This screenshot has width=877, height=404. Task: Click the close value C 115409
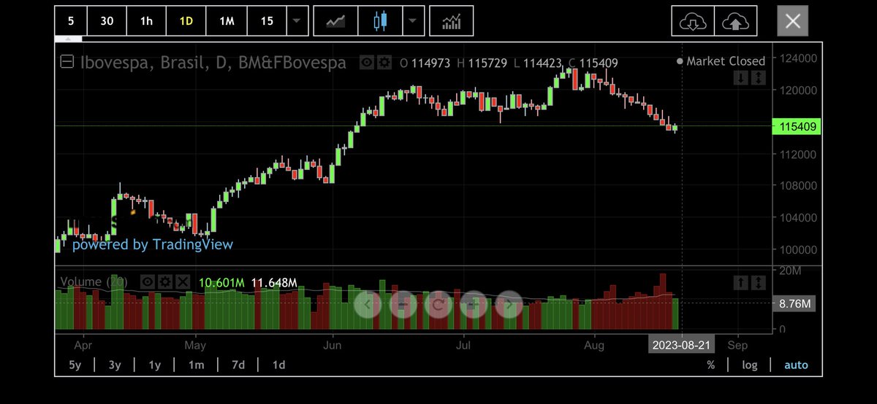(592, 63)
